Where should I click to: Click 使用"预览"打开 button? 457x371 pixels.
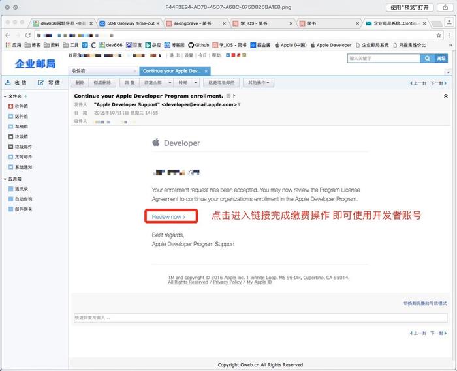[x=410, y=7]
